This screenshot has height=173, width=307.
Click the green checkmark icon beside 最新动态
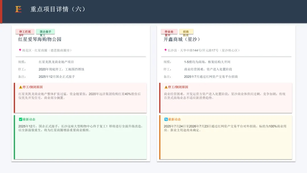point(20,119)
